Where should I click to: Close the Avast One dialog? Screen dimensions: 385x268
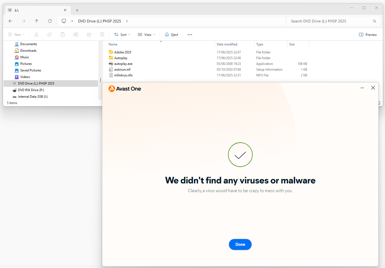[x=373, y=88]
